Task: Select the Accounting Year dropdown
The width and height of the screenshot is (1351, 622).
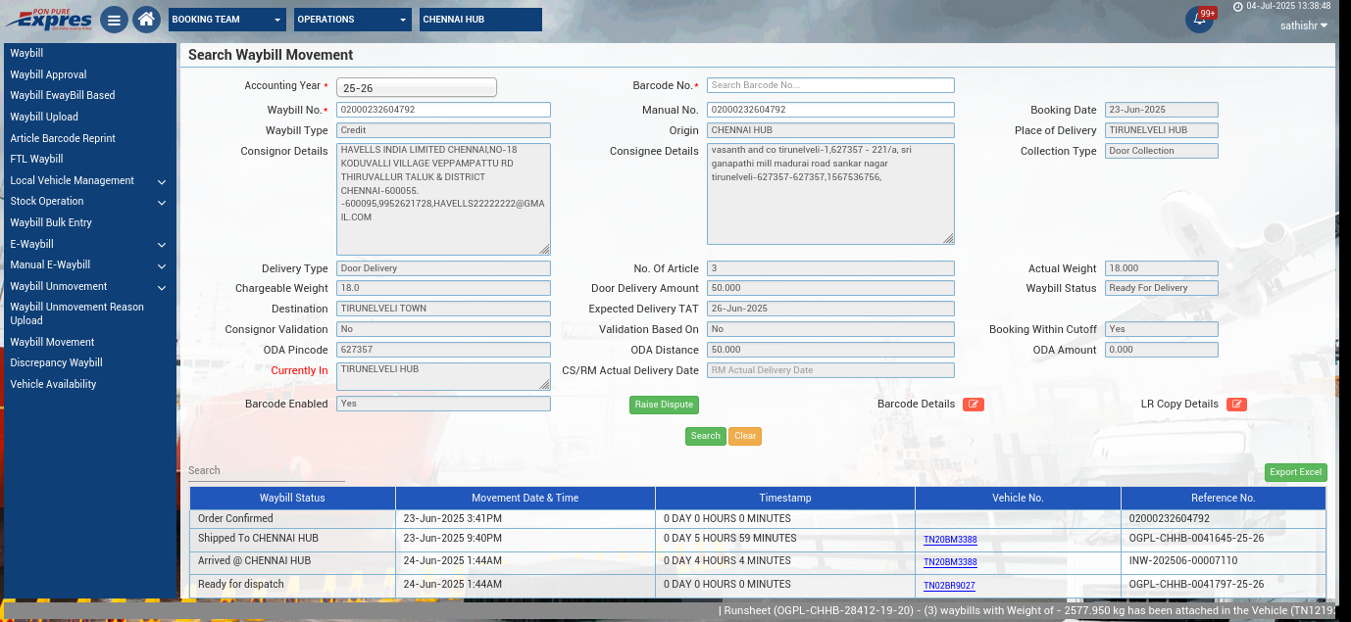Action: pyautogui.click(x=416, y=87)
